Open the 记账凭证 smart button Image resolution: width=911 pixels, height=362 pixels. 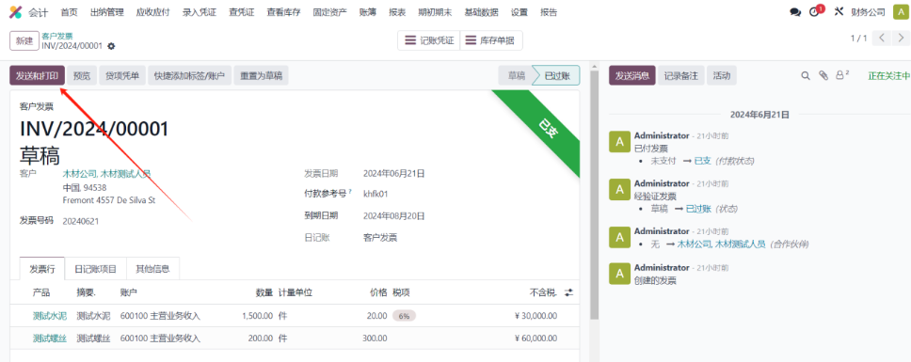click(x=429, y=40)
